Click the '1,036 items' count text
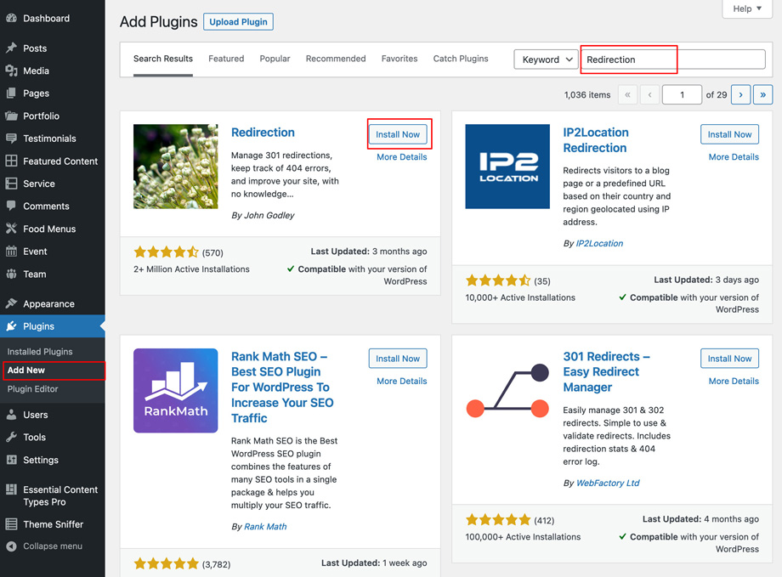Viewport: 782px width, 577px height. [x=587, y=95]
